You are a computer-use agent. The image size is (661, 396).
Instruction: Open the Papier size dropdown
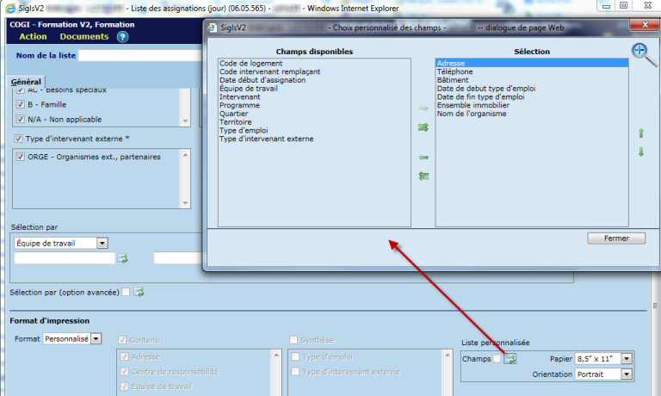pyautogui.click(x=627, y=358)
